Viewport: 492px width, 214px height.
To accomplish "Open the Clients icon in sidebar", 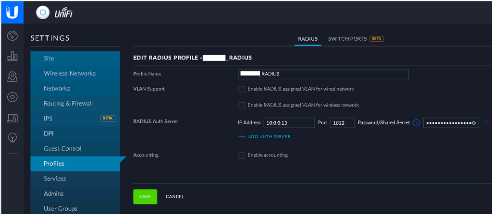I will click(x=12, y=118).
